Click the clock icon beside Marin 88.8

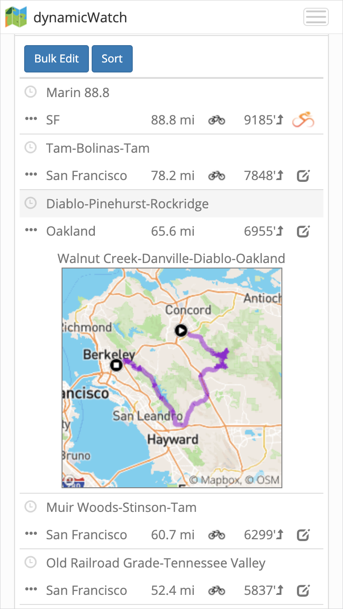pyautogui.click(x=30, y=93)
